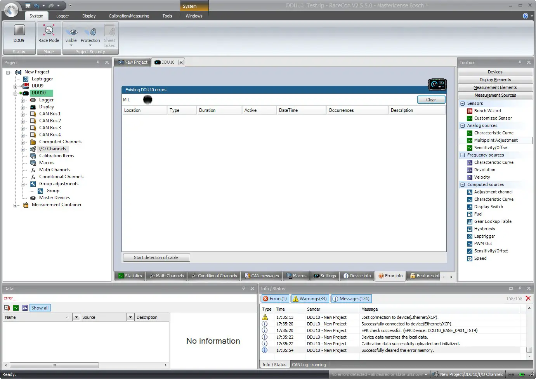Click the save icon in quick access toolbar
Image resolution: width=536 pixels, height=379 pixels.
(x=28, y=5)
